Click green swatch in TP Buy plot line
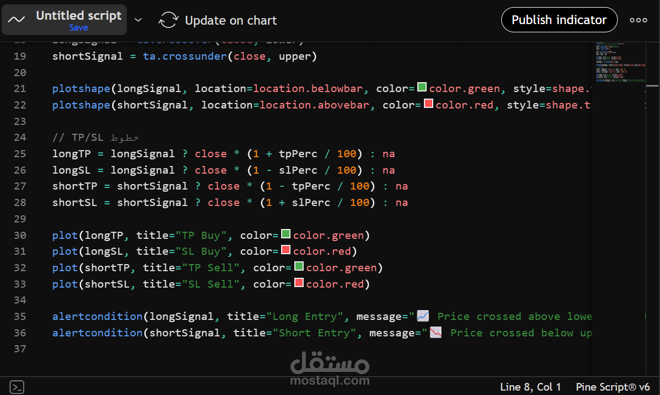 coord(286,234)
